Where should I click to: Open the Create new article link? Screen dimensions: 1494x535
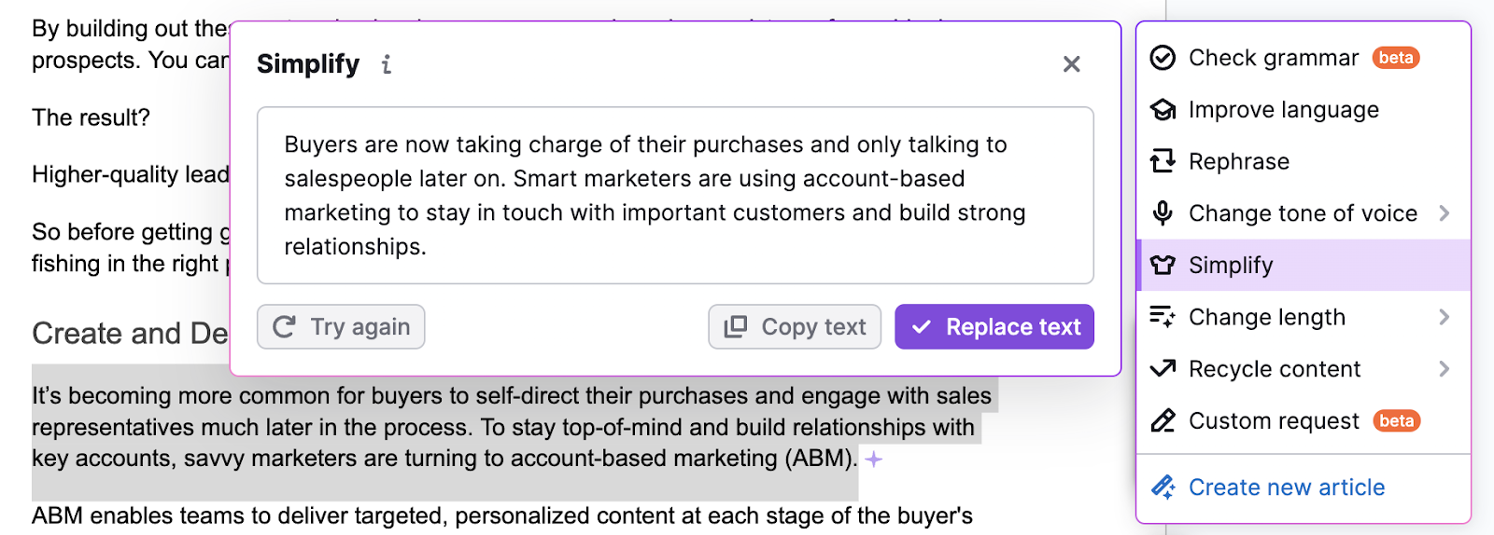(1286, 487)
